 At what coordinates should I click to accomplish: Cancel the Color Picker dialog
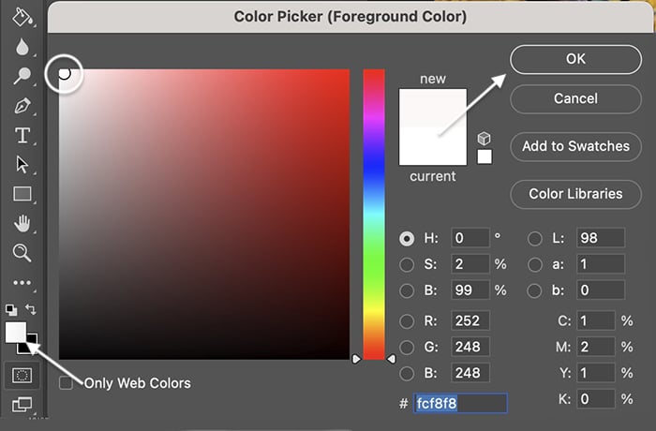[x=575, y=98]
